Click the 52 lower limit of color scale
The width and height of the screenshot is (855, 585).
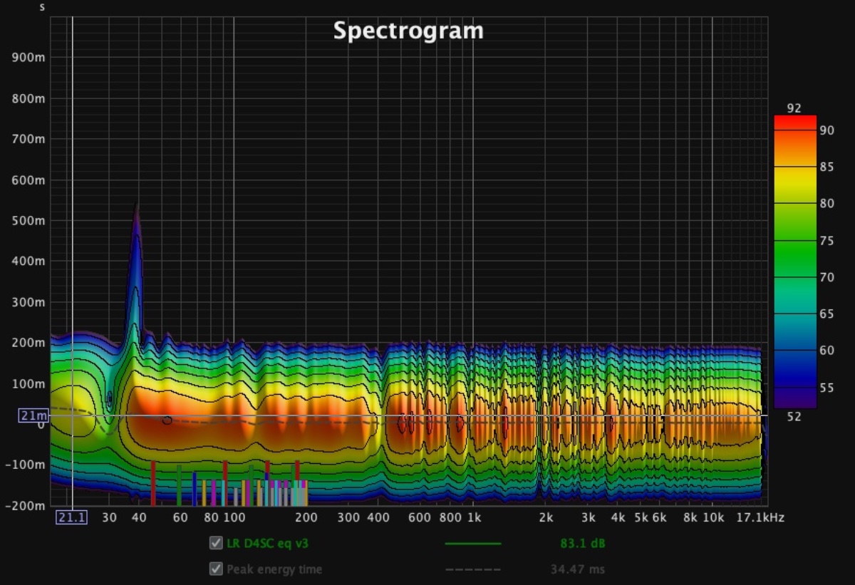(x=794, y=416)
